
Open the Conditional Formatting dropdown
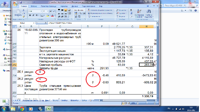click(101, 10)
